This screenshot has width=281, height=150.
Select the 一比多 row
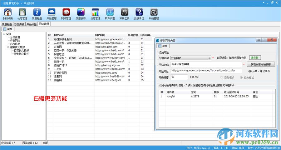(99, 69)
